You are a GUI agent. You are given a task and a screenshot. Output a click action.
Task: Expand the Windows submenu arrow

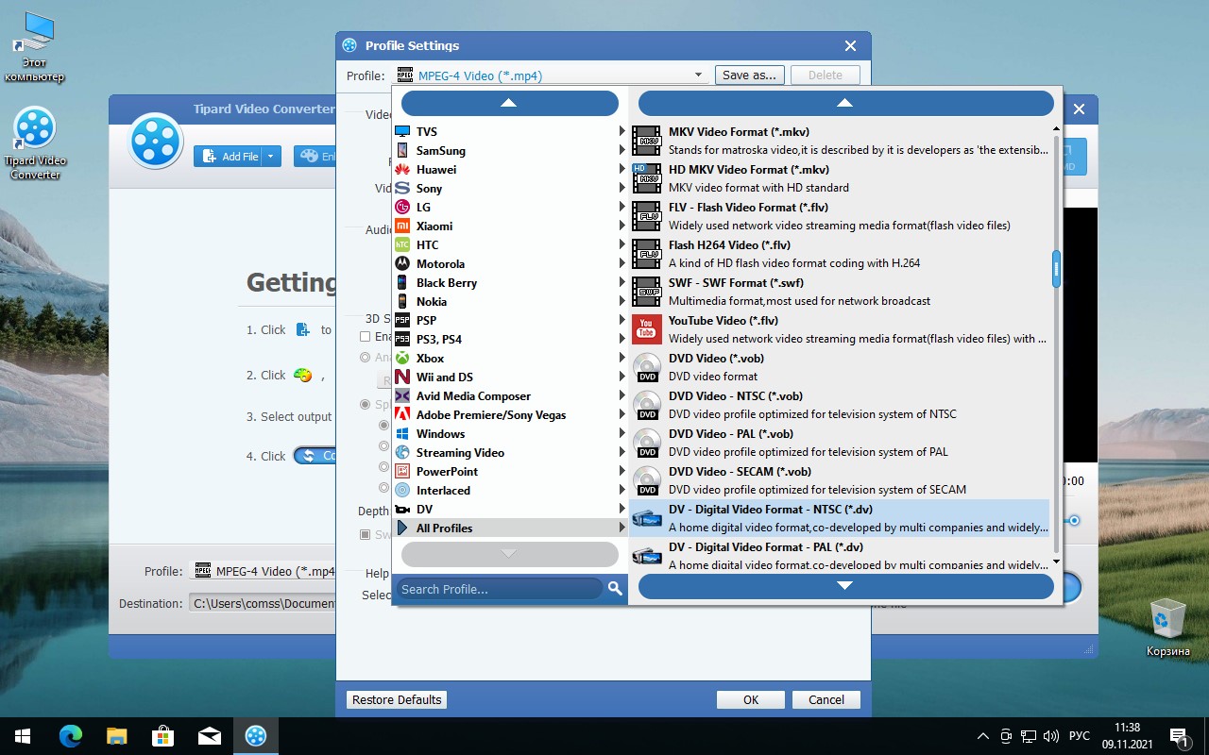click(622, 433)
